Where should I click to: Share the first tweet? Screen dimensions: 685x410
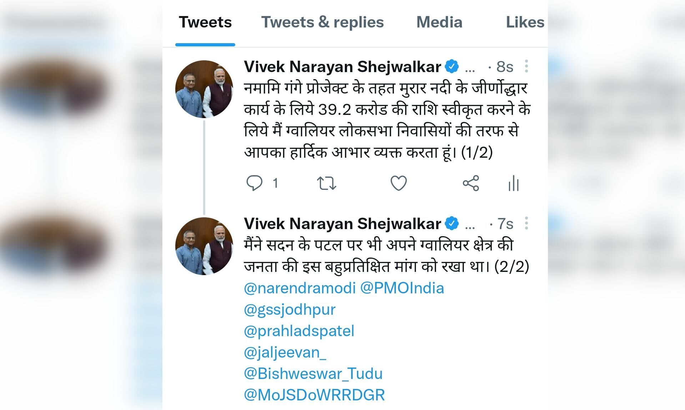coord(471,183)
